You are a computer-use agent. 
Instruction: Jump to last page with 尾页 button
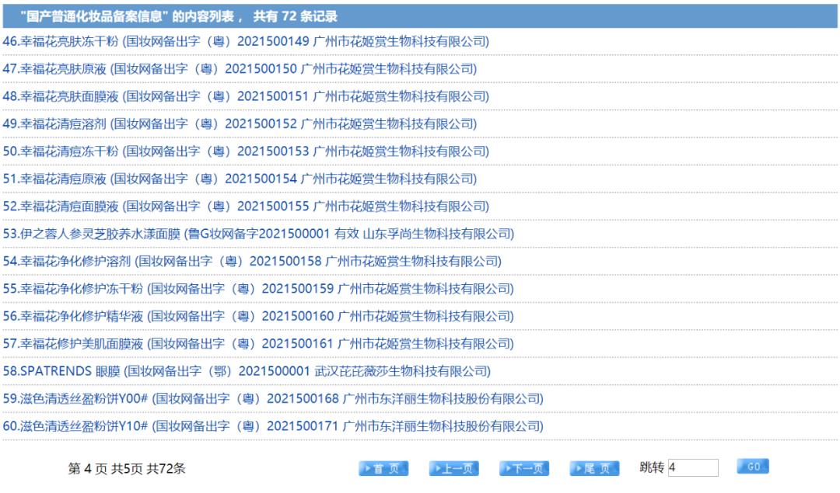tap(595, 468)
